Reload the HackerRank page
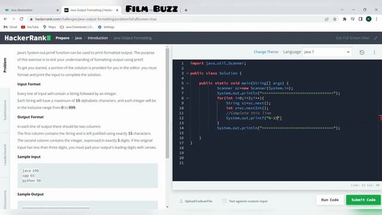 pos(21,19)
